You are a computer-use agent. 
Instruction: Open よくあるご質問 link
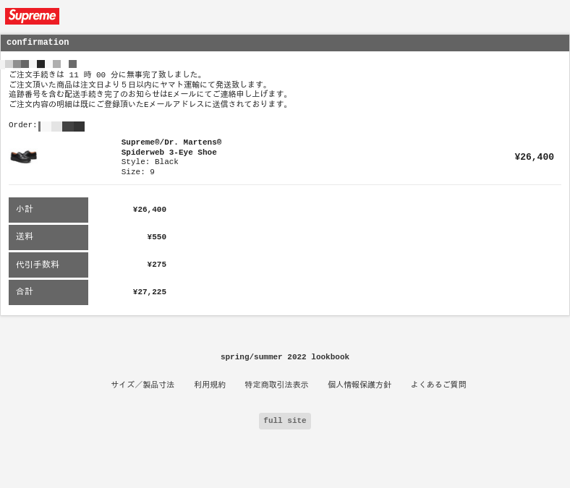coord(438,385)
